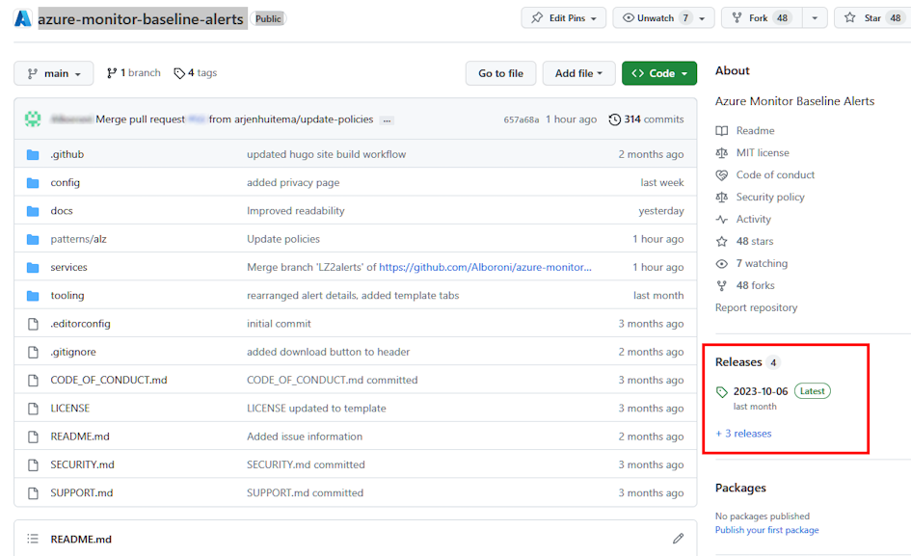Open the Add file dropdown
911x556 pixels.
(x=578, y=73)
